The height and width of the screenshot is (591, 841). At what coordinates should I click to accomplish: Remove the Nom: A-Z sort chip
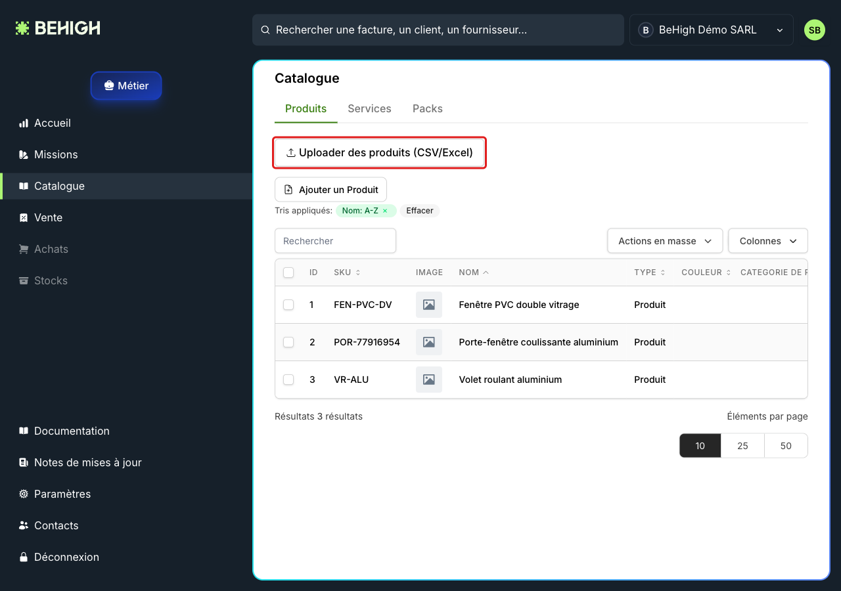coord(385,211)
